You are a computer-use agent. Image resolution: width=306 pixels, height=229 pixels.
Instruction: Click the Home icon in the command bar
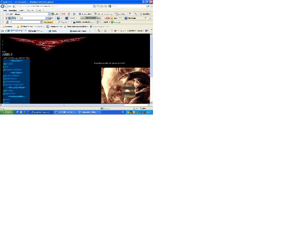99,31
